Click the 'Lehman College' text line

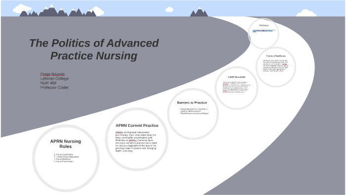(x=54, y=79)
